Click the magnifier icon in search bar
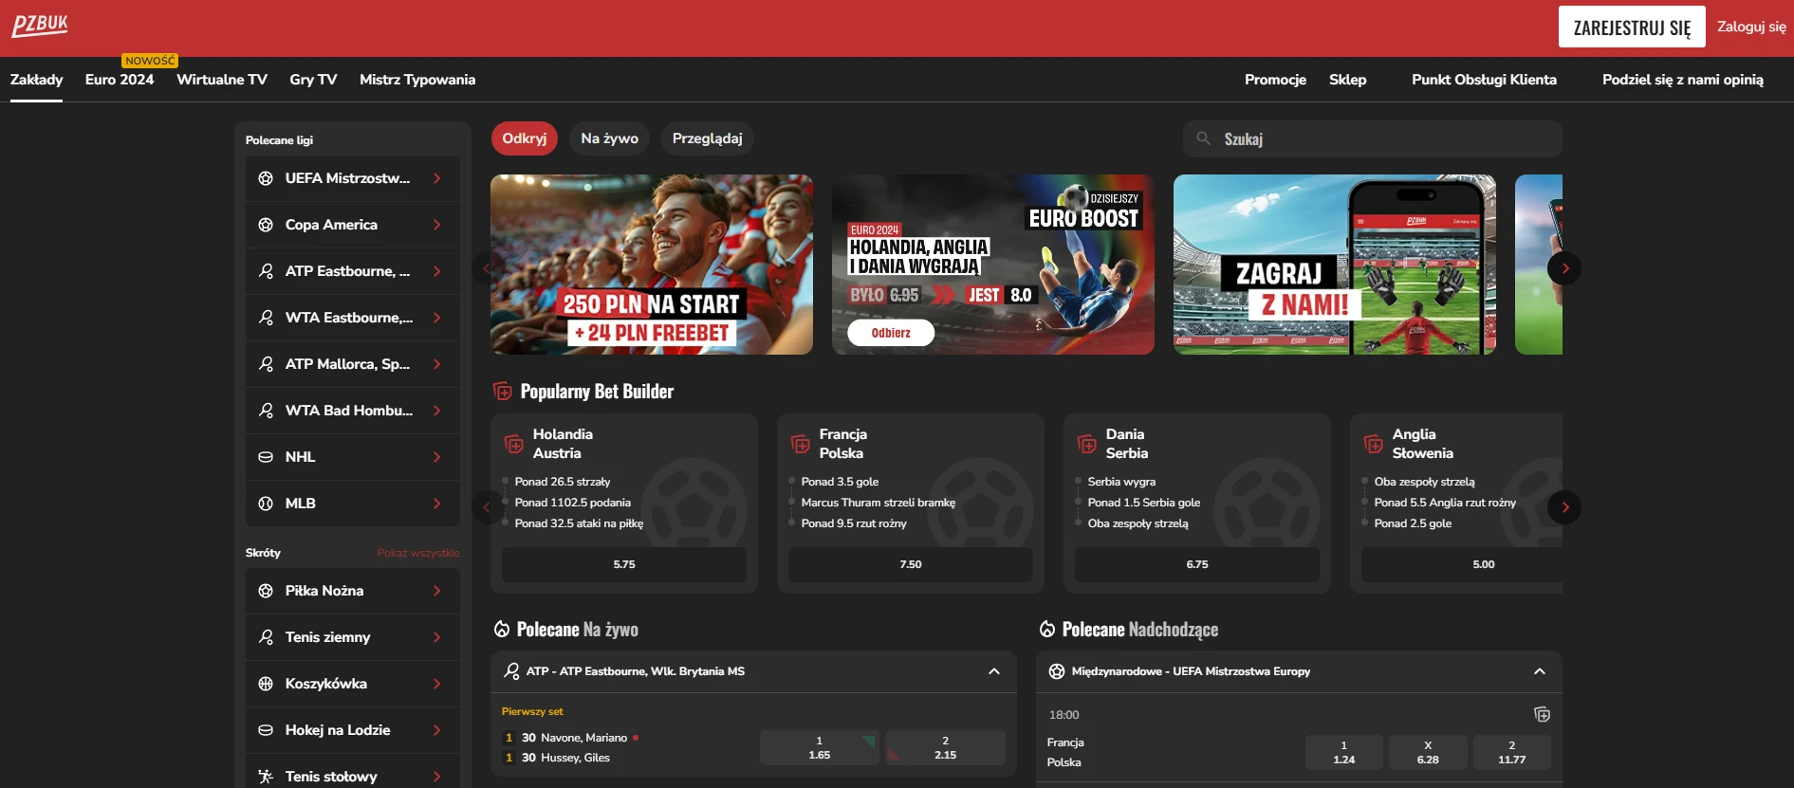The image size is (1794, 788). click(x=1203, y=138)
